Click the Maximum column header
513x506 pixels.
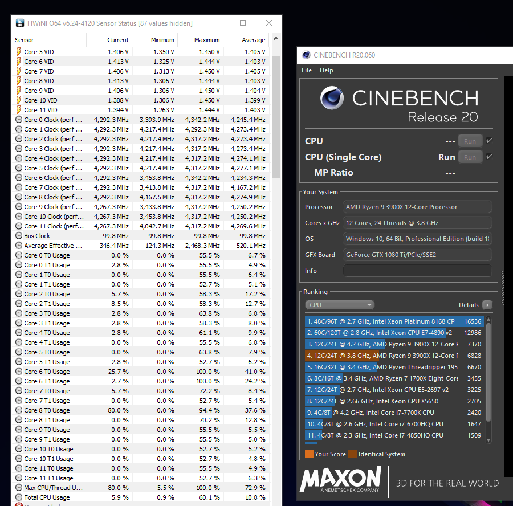(x=201, y=40)
